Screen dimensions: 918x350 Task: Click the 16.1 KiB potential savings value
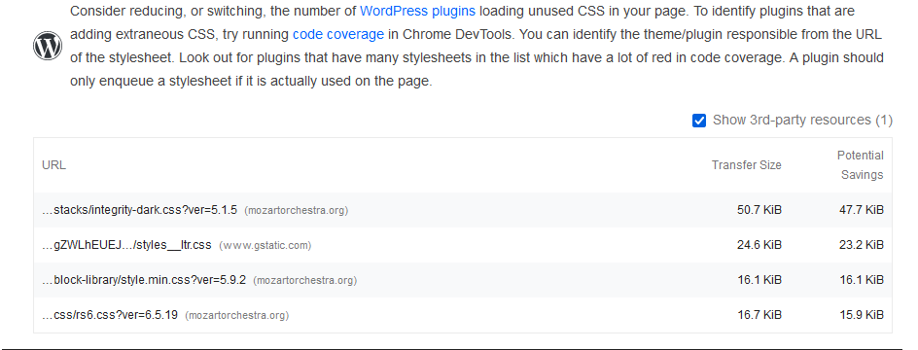coord(862,280)
